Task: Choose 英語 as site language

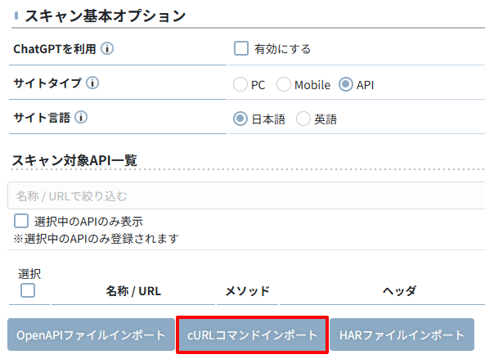Action: (x=303, y=119)
